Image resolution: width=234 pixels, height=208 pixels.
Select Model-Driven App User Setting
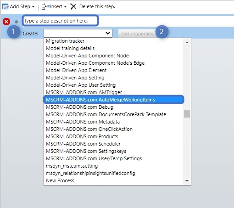(x=113, y=85)
